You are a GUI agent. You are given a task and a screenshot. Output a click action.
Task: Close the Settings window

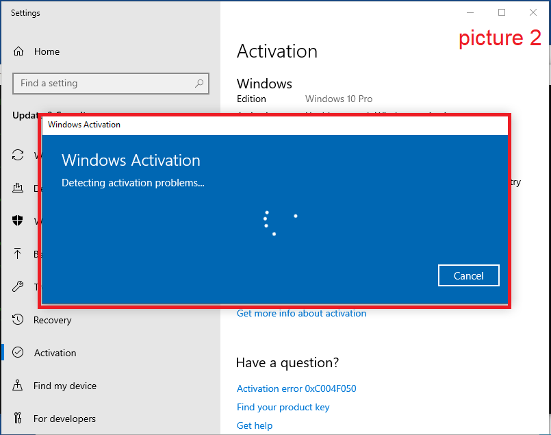point(533,12)
